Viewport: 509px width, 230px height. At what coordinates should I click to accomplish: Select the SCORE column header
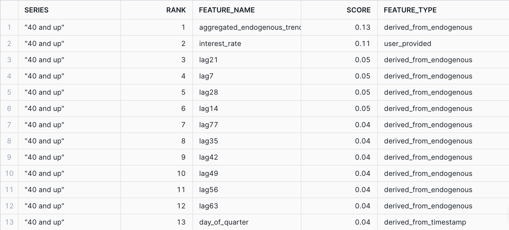coord(358,10)
